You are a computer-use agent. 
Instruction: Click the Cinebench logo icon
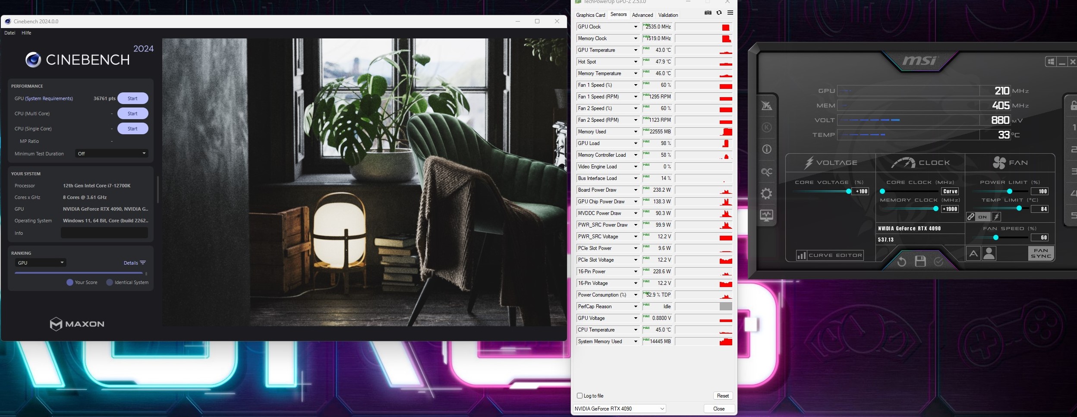(x=33, y=60)
